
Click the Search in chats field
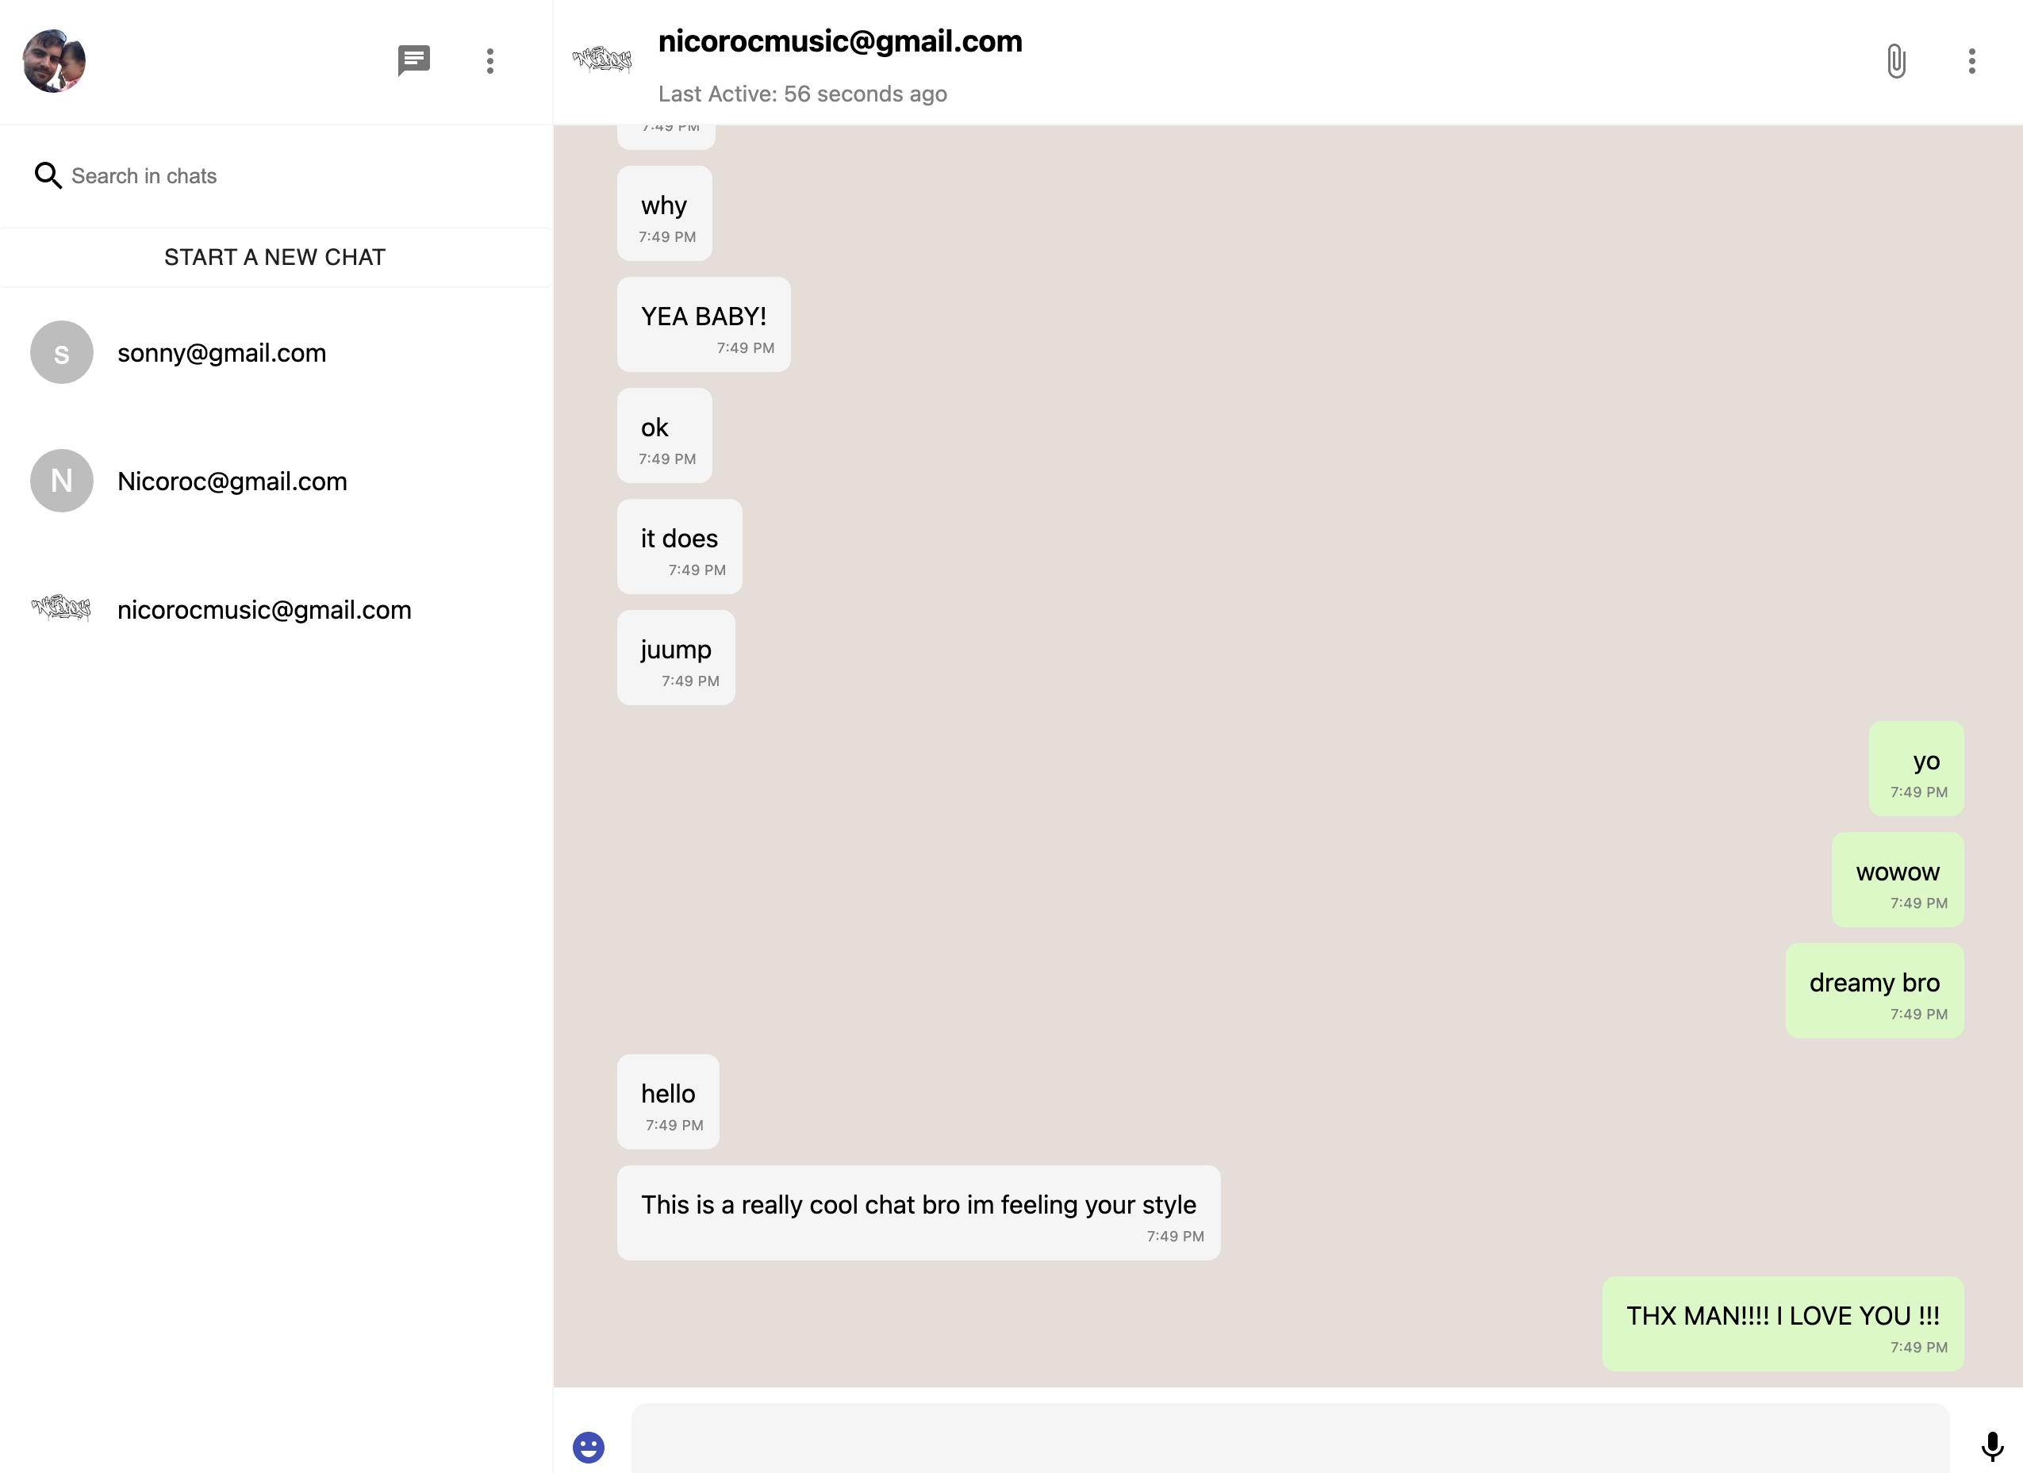[294, 175]
